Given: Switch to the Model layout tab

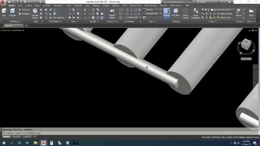Looking at the screenshot, I should click(6, 137).
